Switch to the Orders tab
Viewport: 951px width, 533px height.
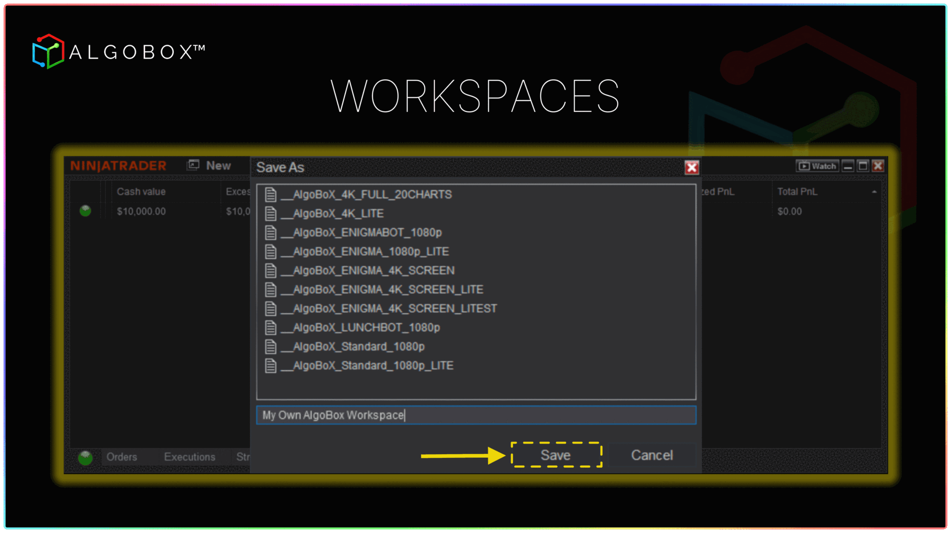point(121,457)
